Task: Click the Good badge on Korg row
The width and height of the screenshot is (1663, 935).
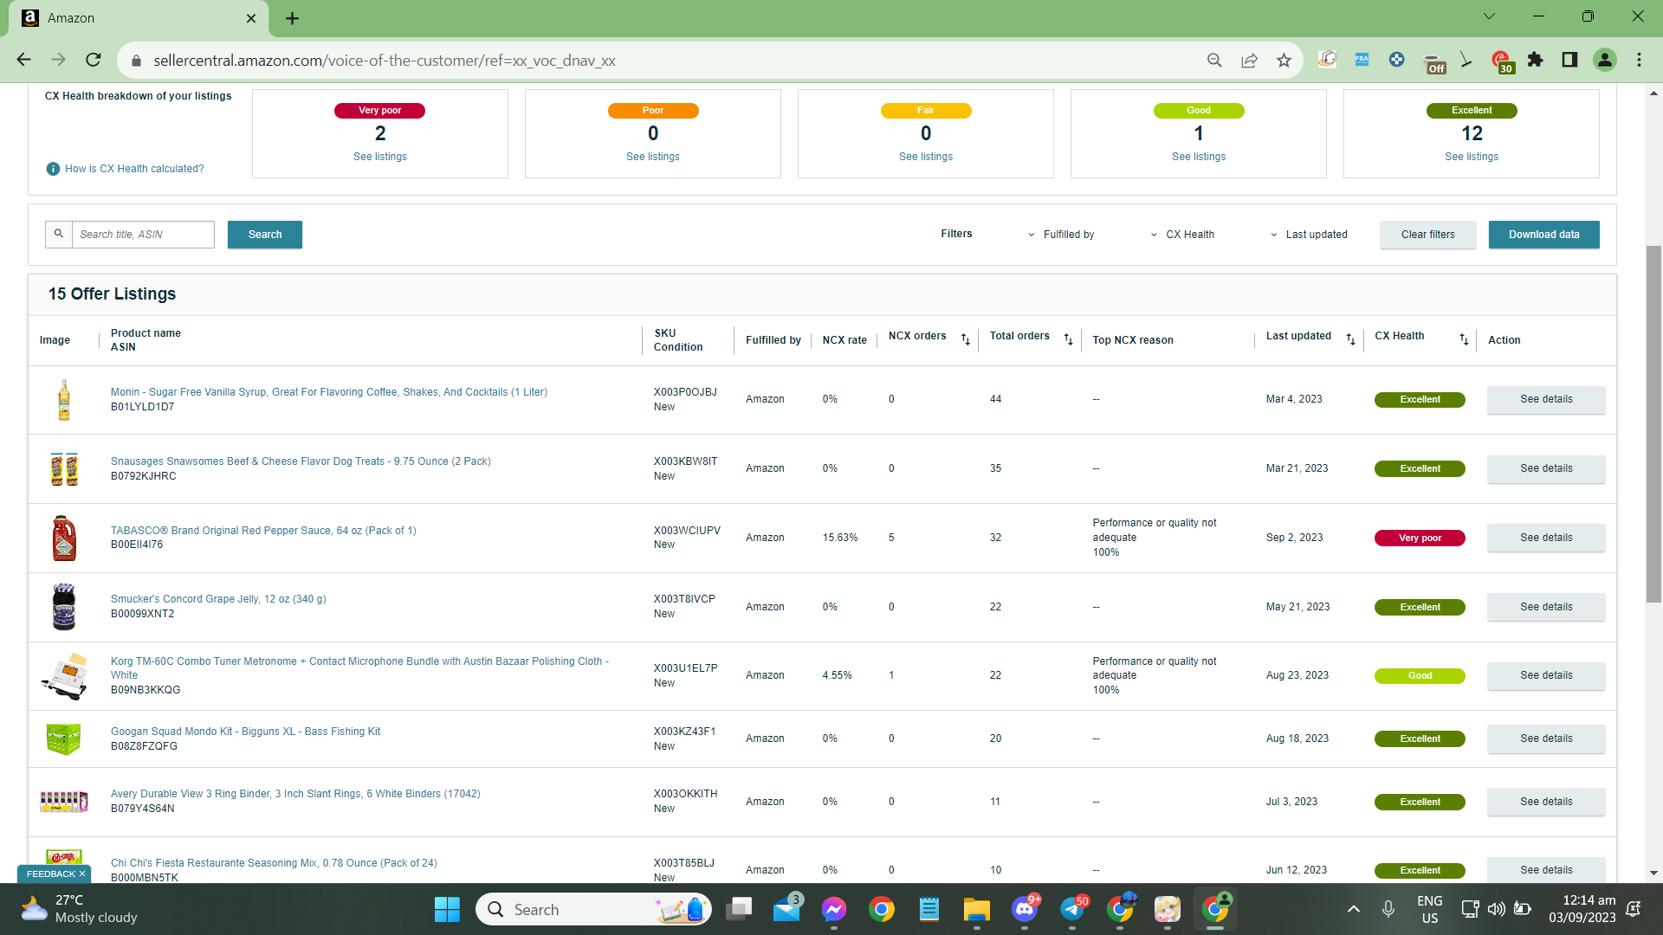Action: click(1420, 675)
